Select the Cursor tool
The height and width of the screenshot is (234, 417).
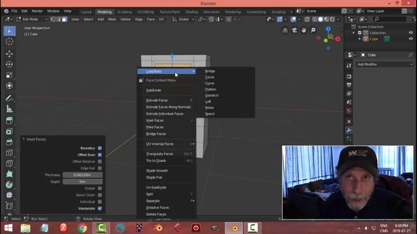[9, 42]
